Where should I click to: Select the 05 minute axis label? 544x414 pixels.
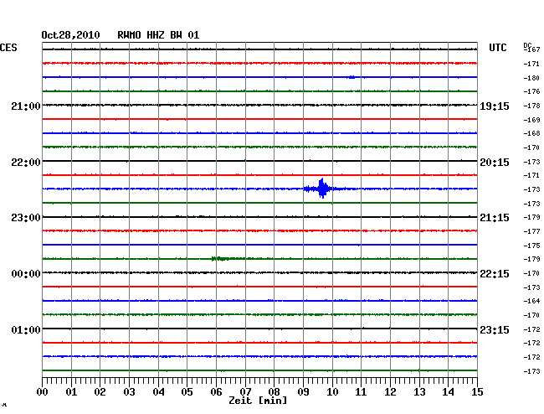click(187, 392)
